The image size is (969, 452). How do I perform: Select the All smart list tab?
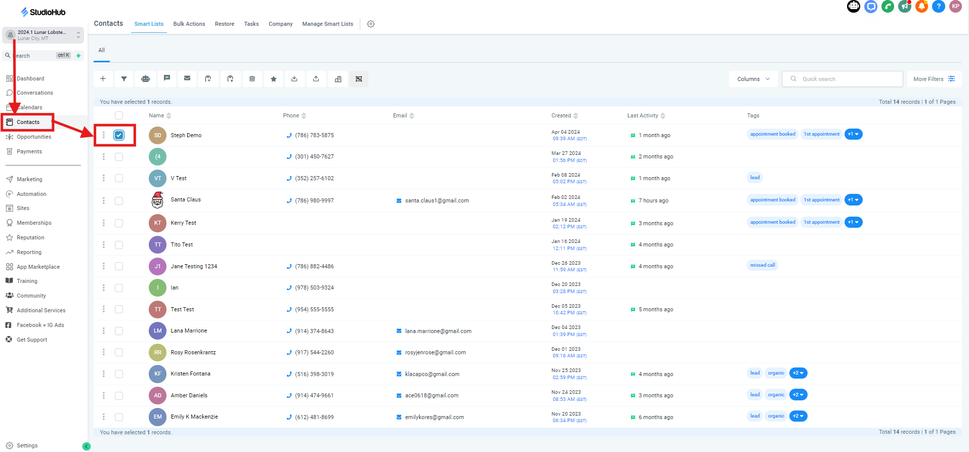(x=102, y=50)
